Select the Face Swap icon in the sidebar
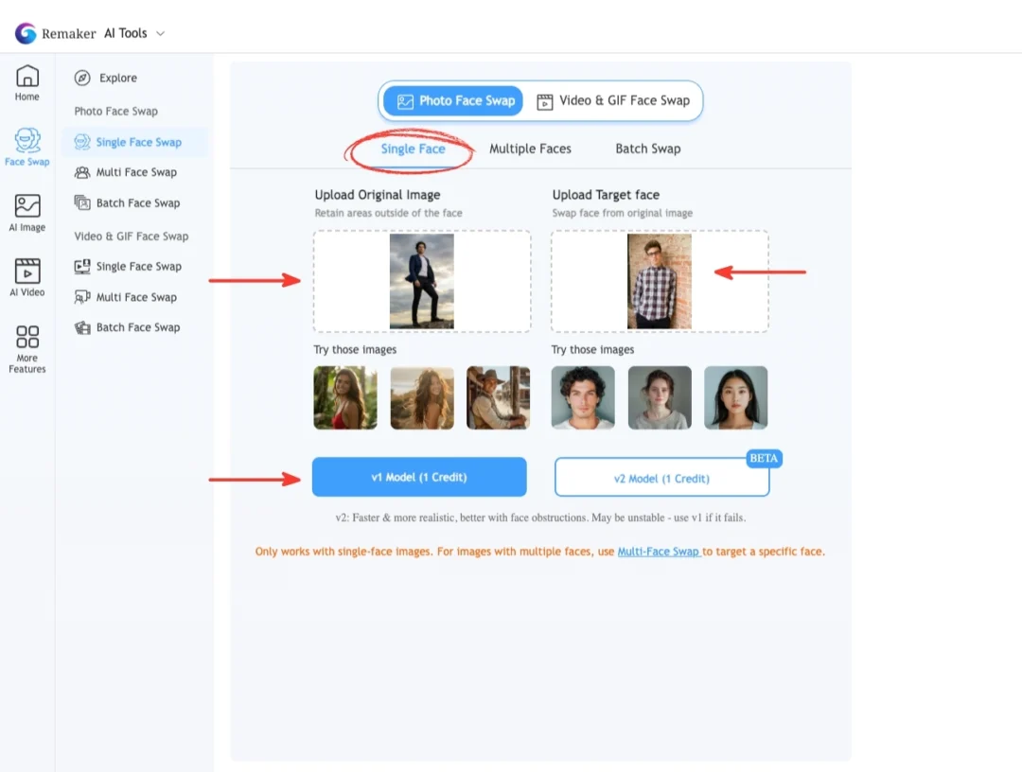 (26, 147)
